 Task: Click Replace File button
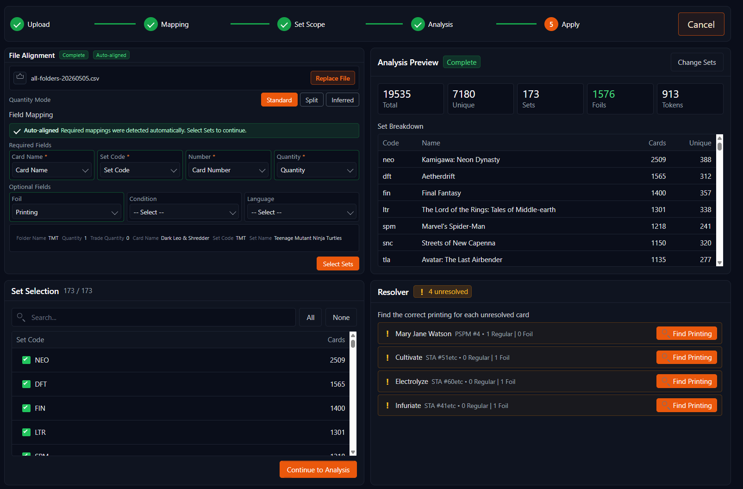point(333,78)
